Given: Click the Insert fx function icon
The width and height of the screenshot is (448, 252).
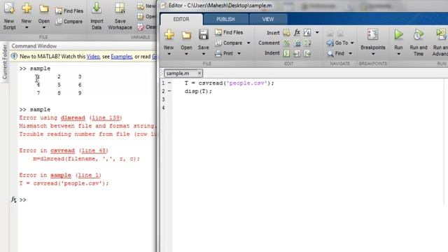Looking at the screenshot, I should click(x=297, y=32).
